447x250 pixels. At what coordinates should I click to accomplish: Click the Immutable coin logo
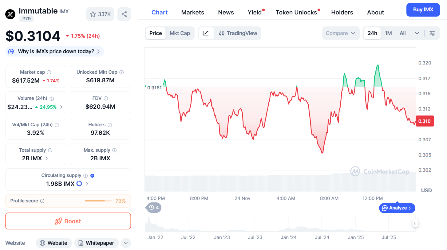(10, 14)
